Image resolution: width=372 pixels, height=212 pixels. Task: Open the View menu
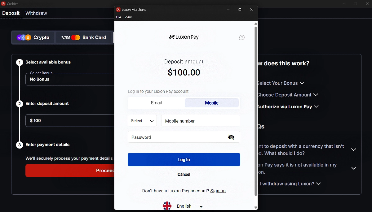128,17
